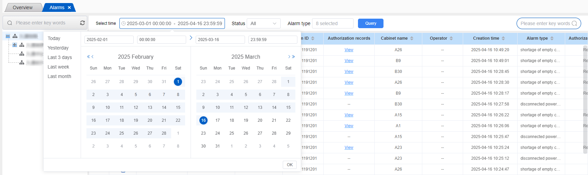Click the magnifier icon in right search box

pos(574,23)
